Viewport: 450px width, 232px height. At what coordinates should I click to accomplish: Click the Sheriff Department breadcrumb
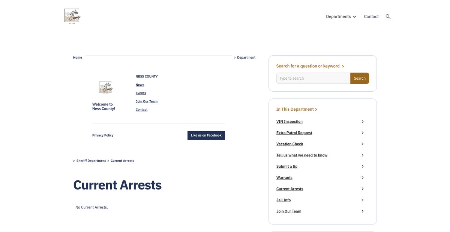(x=91, y=161)
